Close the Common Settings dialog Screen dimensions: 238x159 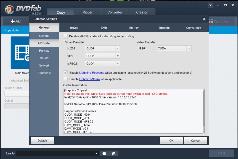click(x=204, y=19)
